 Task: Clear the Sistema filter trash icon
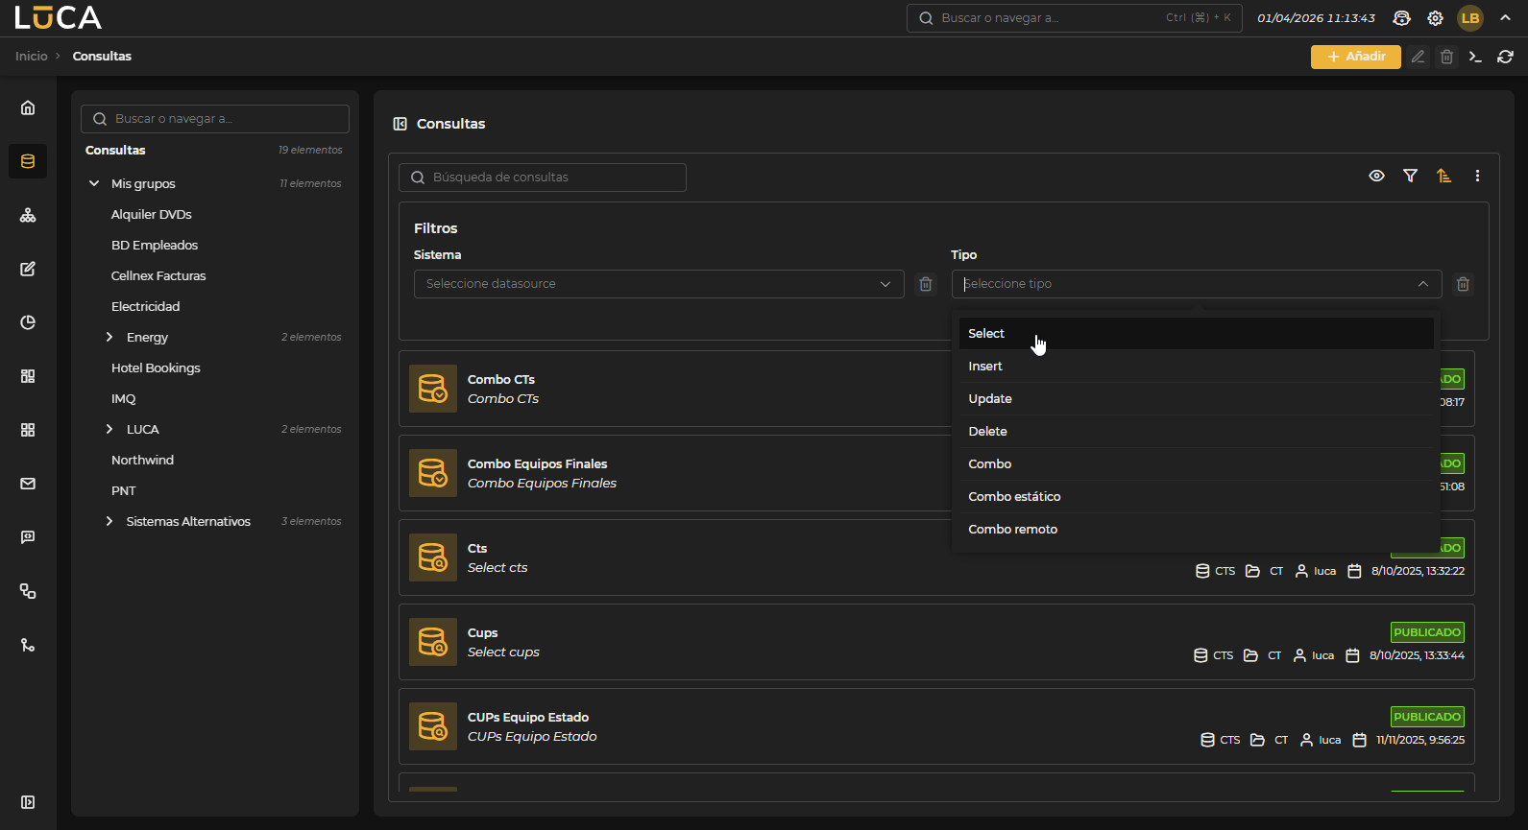click(926, 284)
